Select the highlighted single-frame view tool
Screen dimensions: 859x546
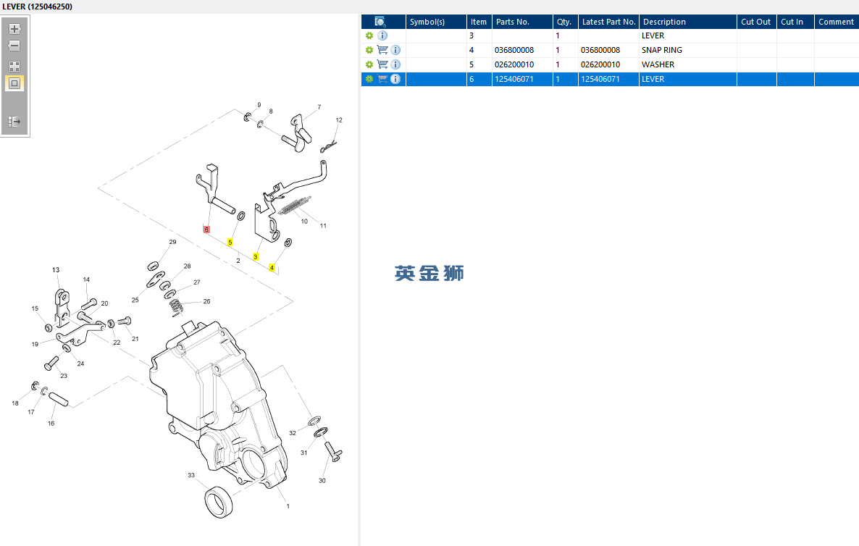point(14,84)
